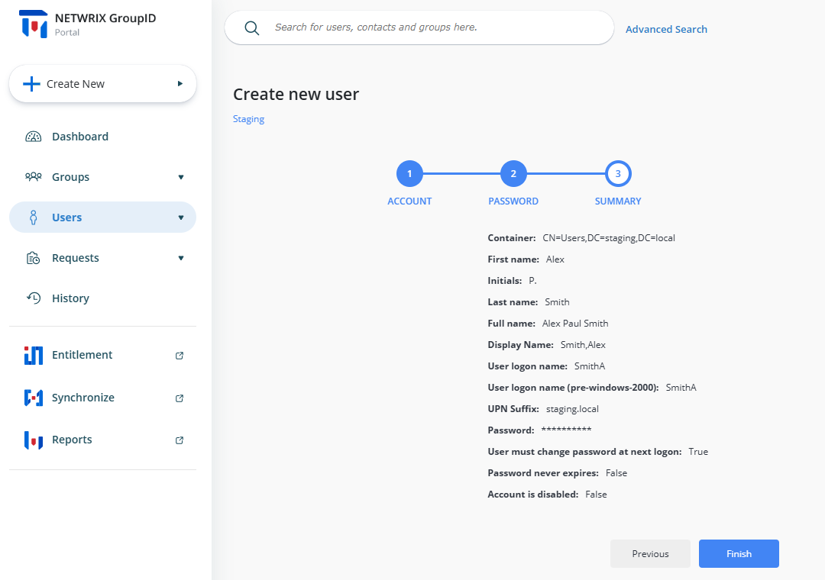The height and width of the screenshot is (580, 825).
Task: Open the Advanced Search link
Action: (x=666, y=28)
